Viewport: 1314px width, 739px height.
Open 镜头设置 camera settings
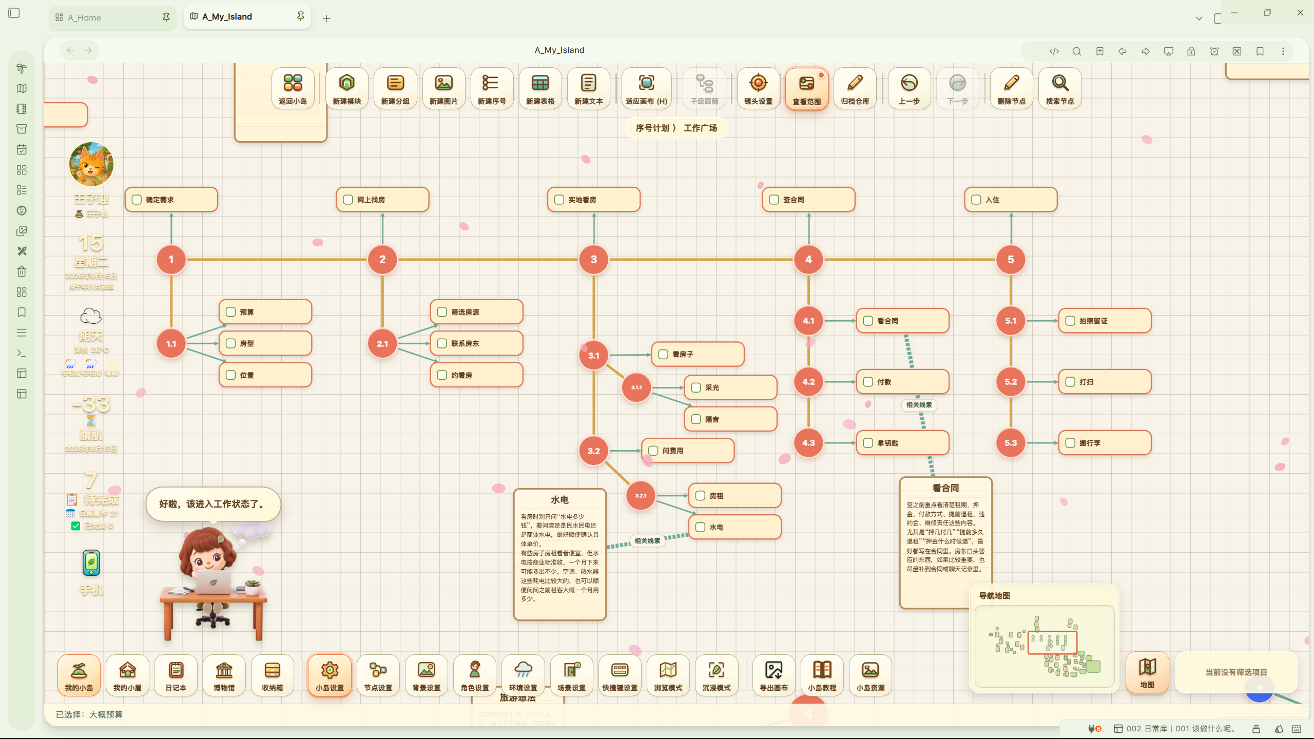pos(758,88)
